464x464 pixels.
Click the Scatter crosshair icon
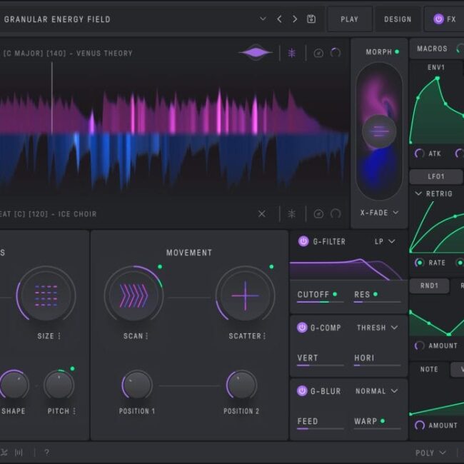coord(245,295)
